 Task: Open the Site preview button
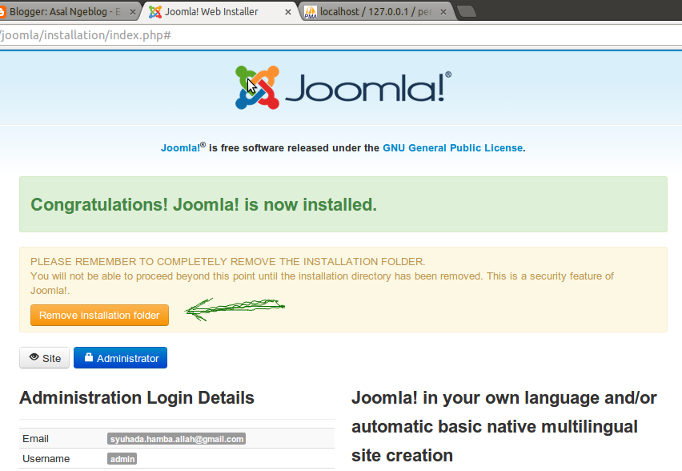coord(44,358)
